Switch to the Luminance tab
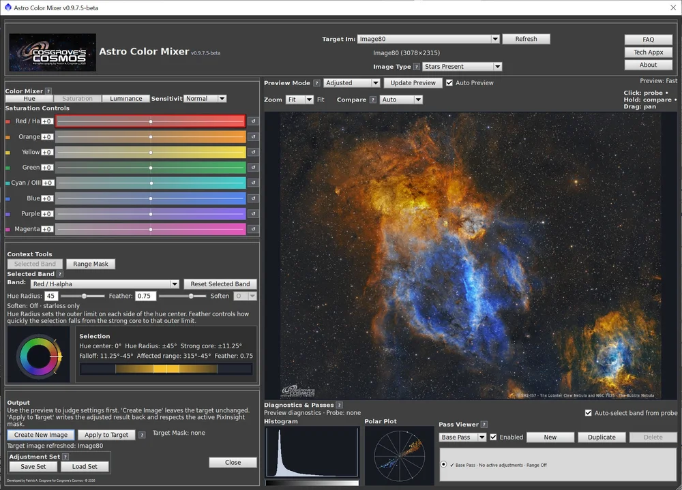This screenshot has height=490, width=682. click(x=125, y=99)
